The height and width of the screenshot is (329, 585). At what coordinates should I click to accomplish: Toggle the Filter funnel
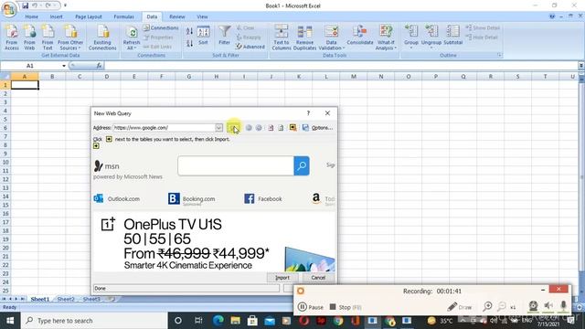(225, 36)
